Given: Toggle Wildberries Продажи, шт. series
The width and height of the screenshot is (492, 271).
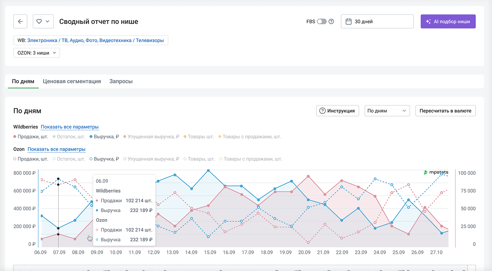Looking at the screenshot, I should coord(31,137).
